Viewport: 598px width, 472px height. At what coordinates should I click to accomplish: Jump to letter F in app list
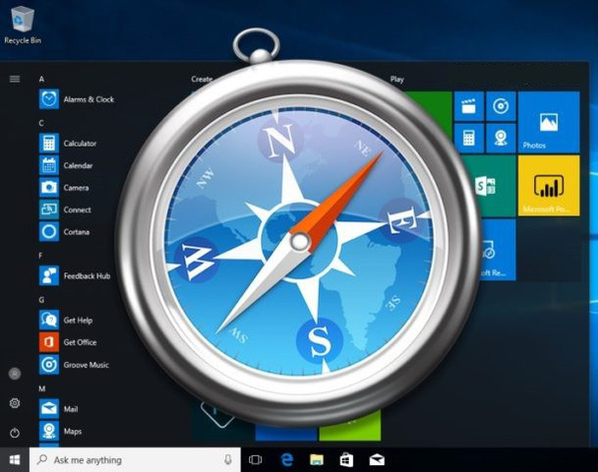[41, 255]
